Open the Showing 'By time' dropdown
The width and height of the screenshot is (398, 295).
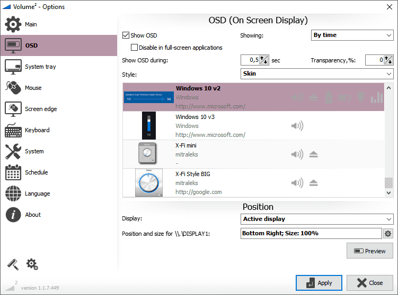(352, 35)
